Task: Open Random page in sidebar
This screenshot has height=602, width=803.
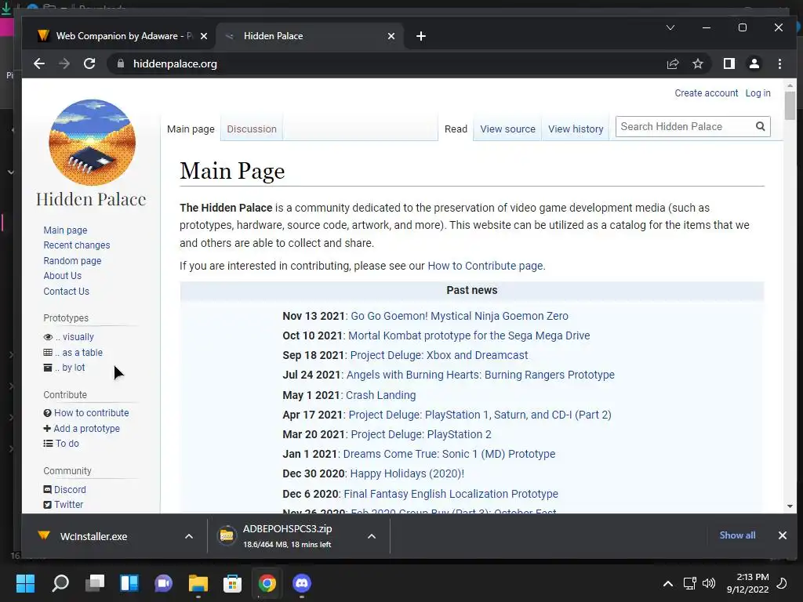Action: 72,260
